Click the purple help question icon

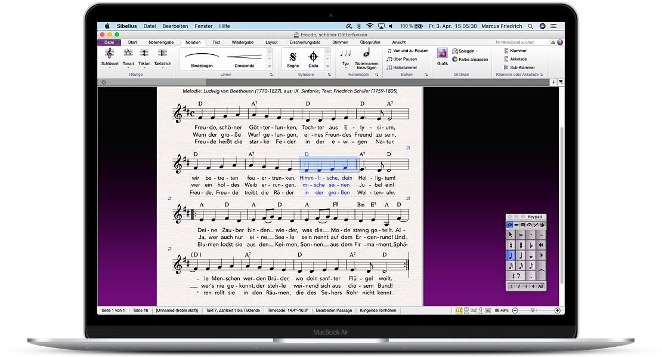(x=560, y=42)
